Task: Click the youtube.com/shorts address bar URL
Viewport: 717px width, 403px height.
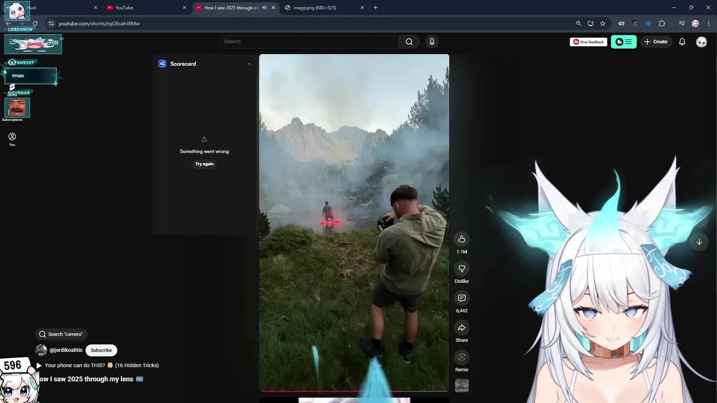Action: [99, 24]
